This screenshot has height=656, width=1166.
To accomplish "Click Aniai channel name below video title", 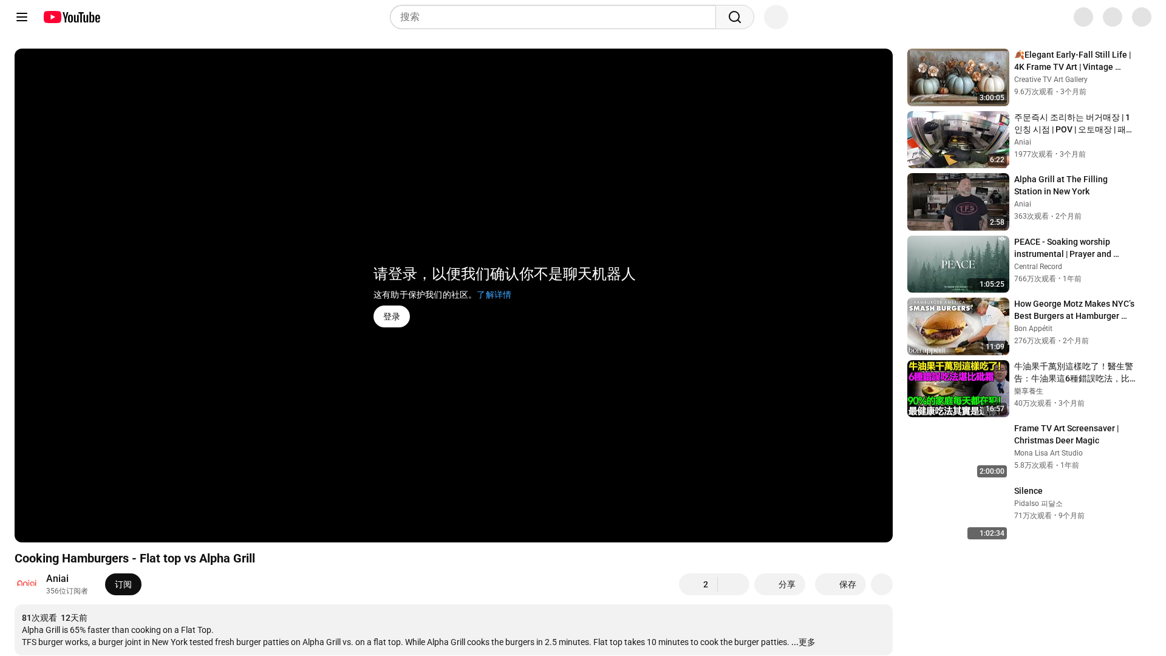I will click(57, 578).
